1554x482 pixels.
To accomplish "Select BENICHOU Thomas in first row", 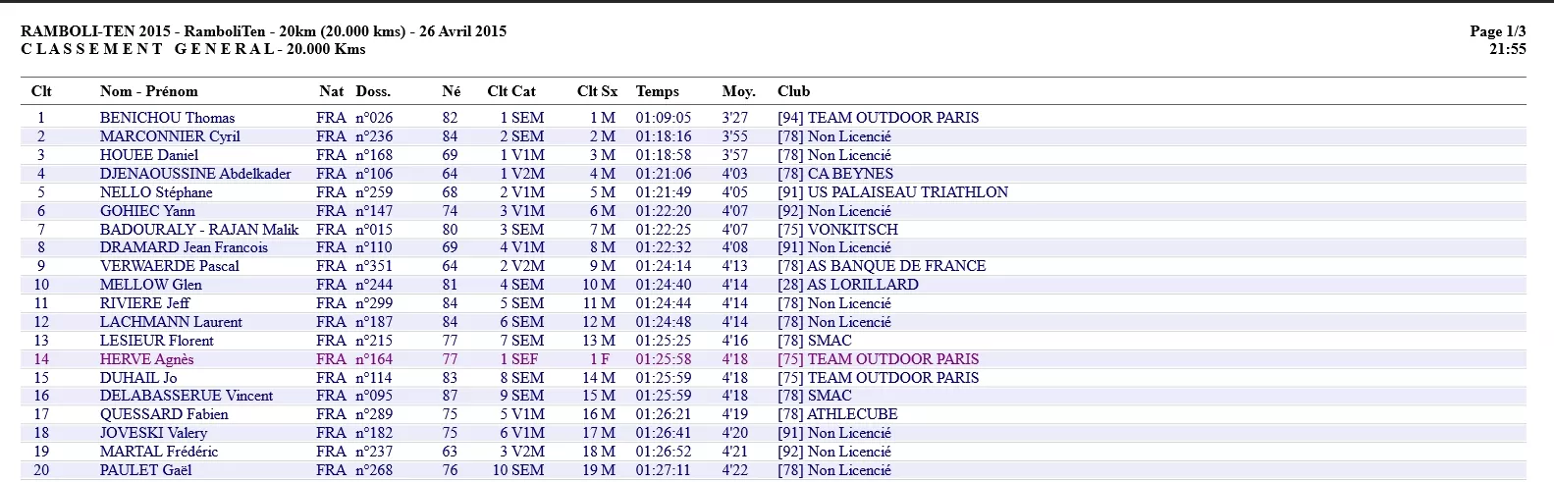I will [167, 118].
